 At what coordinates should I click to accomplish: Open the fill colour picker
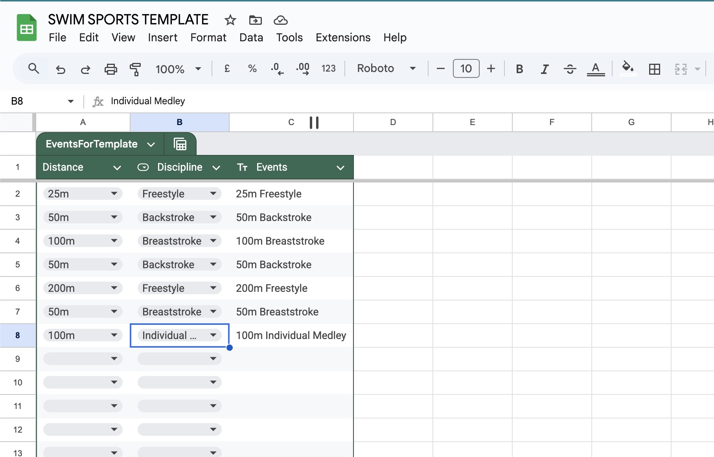(628, 68)
